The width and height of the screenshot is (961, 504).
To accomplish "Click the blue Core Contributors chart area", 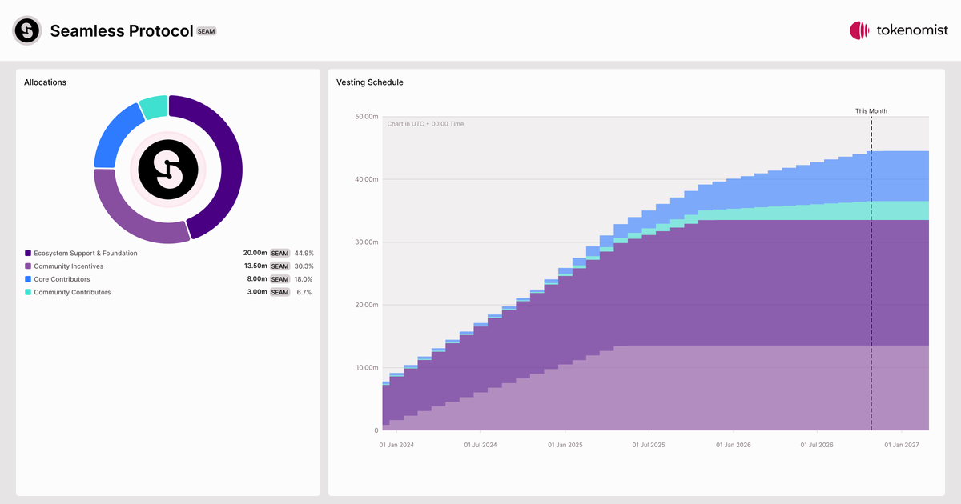I will [x=801, y=186].
